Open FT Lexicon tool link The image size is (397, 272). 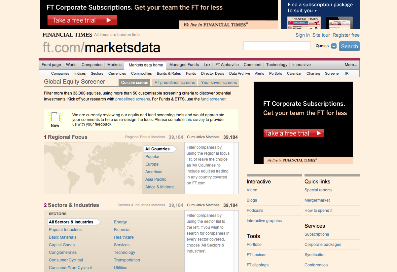point(257,255)
